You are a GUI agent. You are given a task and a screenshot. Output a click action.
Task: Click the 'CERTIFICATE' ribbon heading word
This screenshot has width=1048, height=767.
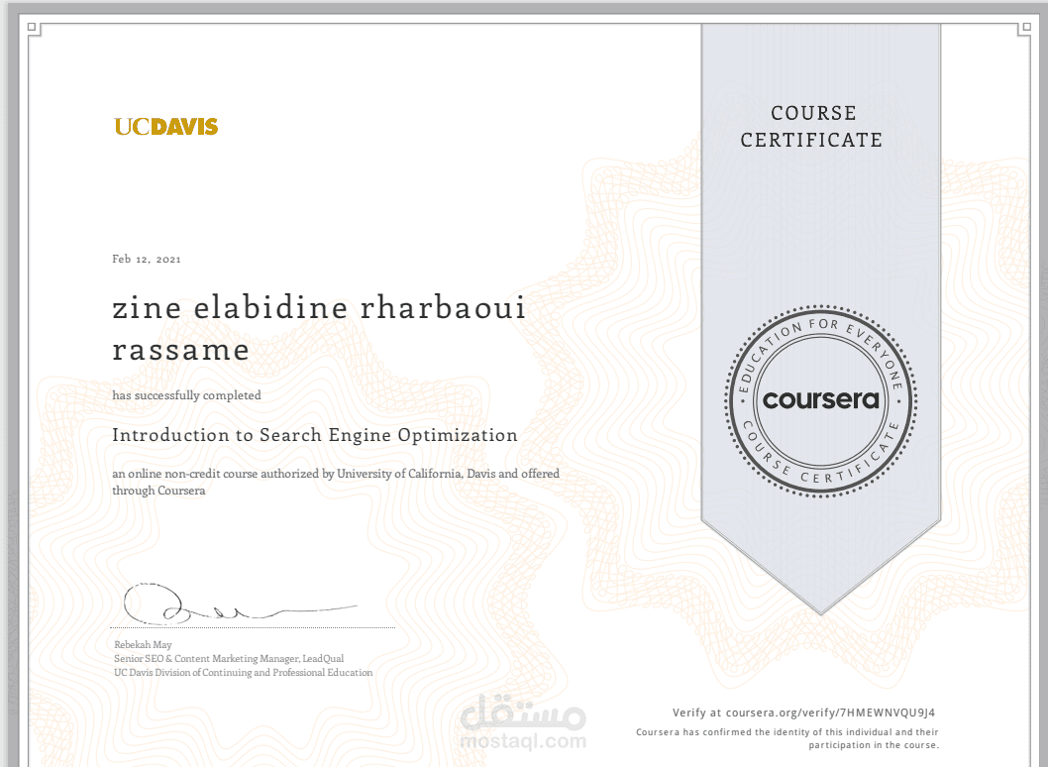point(811,140)
